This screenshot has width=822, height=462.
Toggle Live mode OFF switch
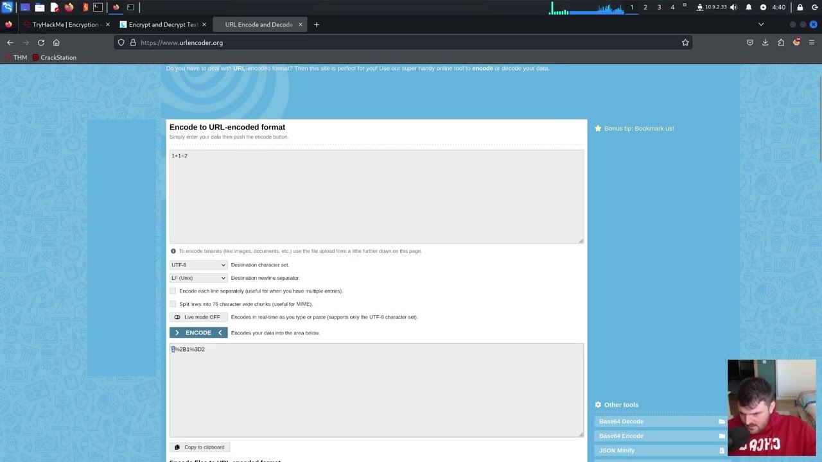[198, 317]
